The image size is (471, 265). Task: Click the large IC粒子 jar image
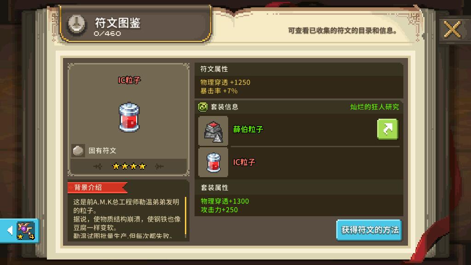coord(129,117)
